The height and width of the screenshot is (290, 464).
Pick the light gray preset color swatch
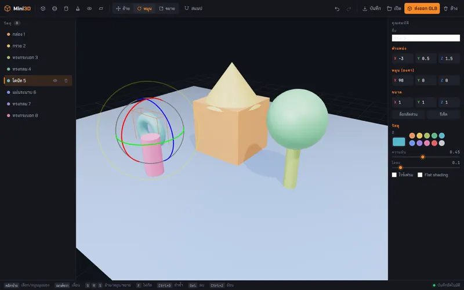(442, 143)
